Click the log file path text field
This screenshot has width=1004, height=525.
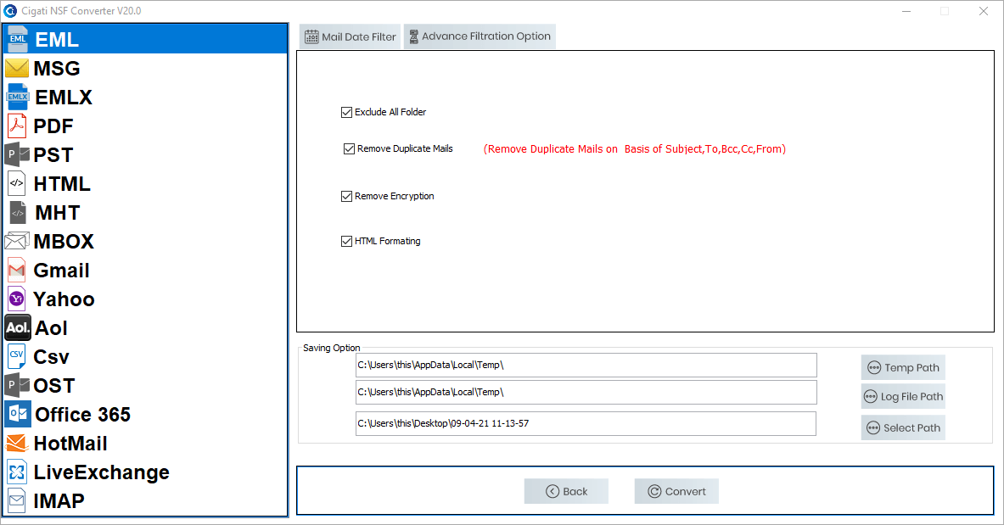[586, 392]
